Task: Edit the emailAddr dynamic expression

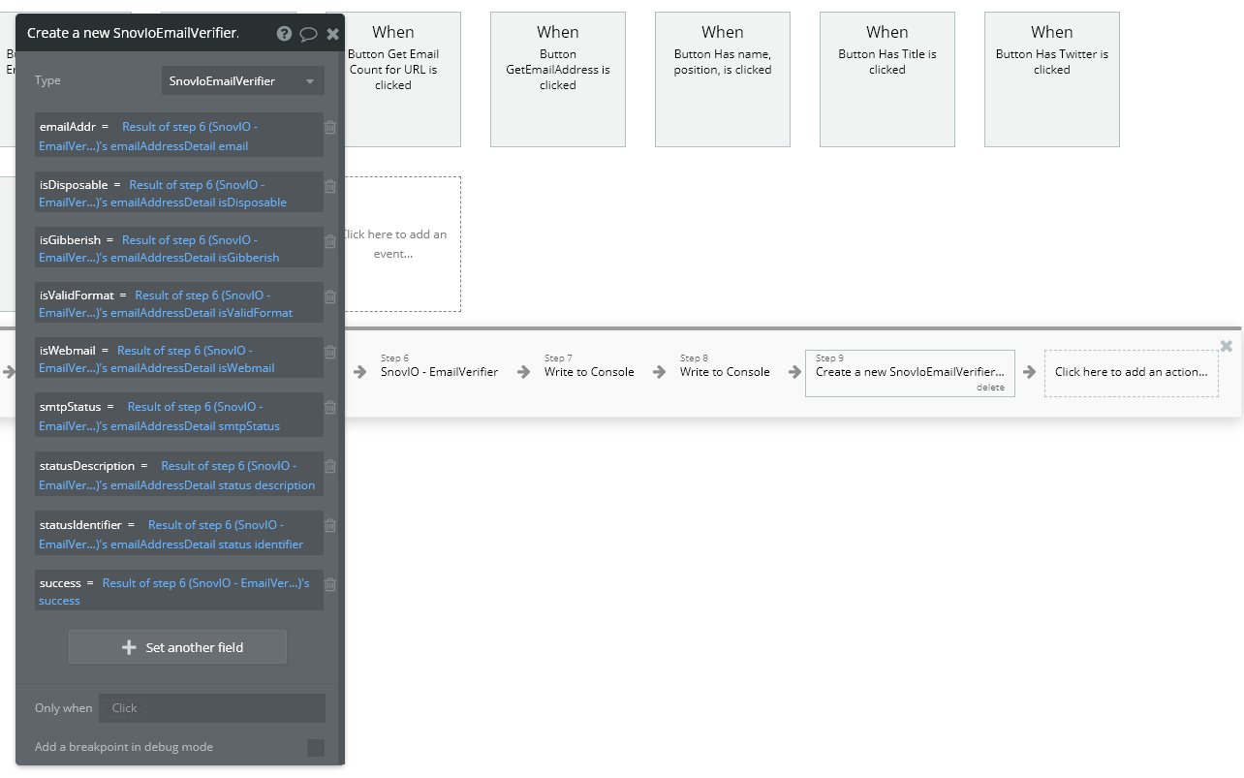Action: coord(179,136)
